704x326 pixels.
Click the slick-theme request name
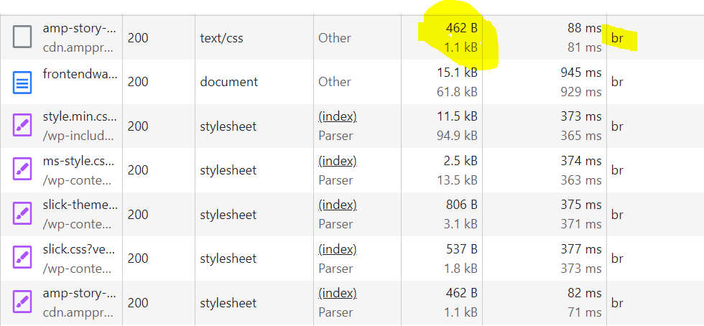pyautogui.click(x=79, y=205)
